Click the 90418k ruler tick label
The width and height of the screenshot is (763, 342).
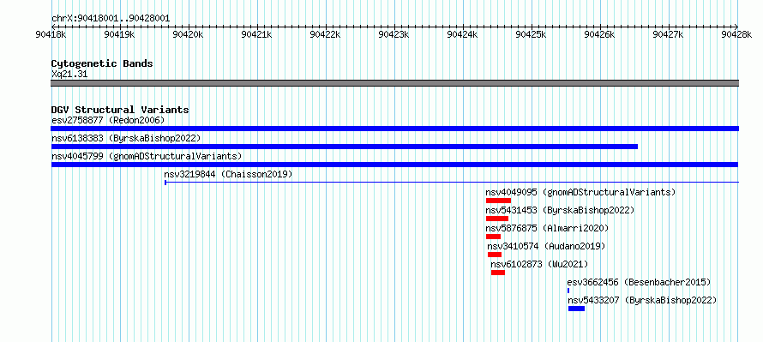coord(51,34)
